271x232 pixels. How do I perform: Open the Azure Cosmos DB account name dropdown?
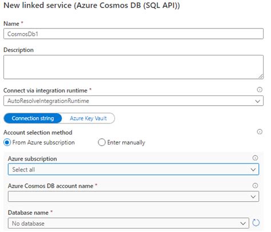coord(133,197)
